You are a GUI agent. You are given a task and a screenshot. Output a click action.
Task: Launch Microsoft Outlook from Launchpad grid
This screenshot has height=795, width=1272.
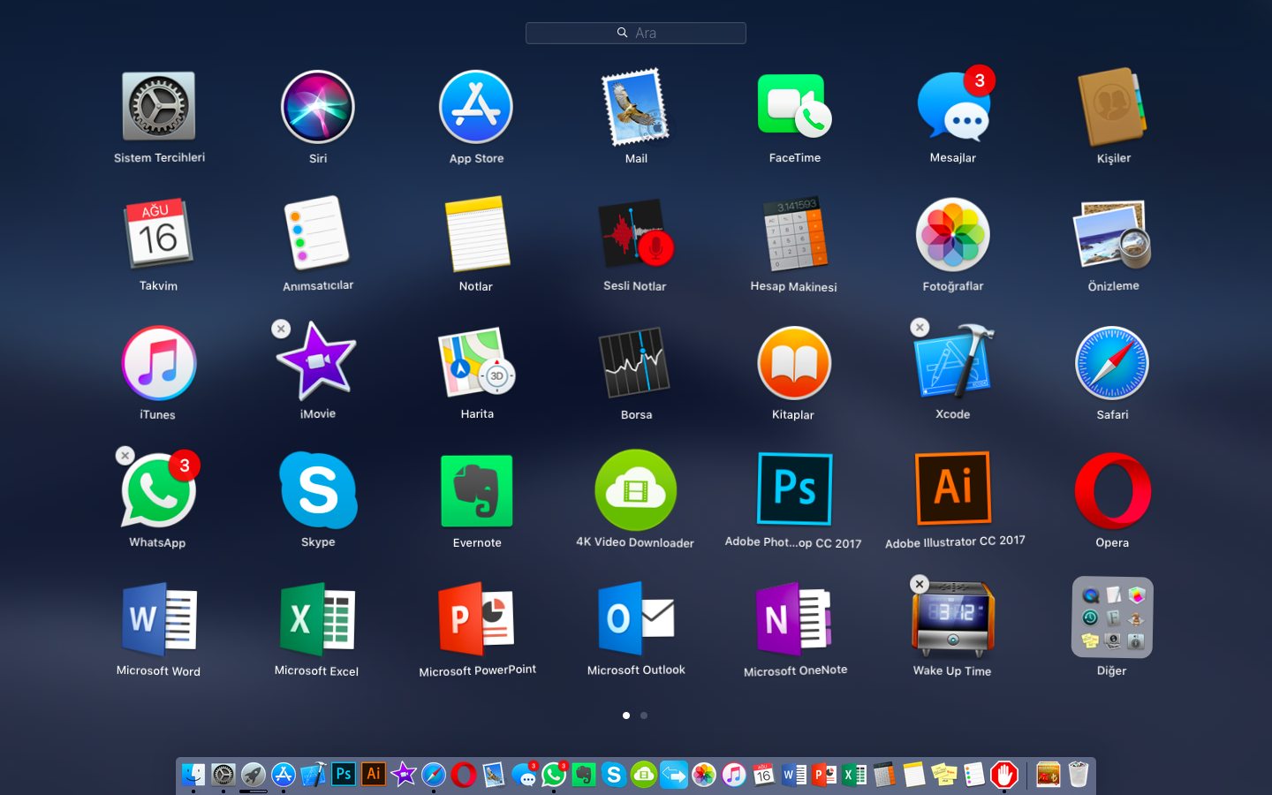click(635, 619)
